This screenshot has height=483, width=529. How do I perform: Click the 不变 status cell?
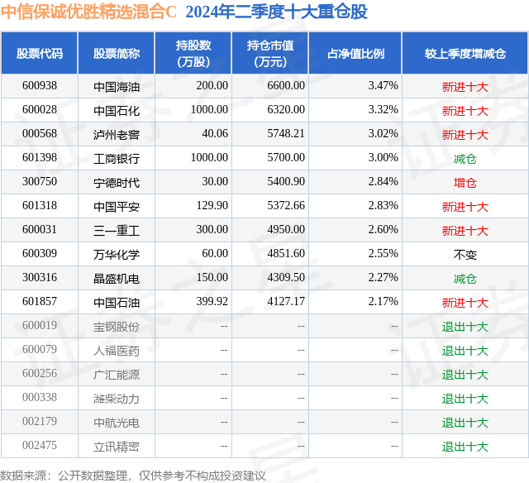coord(465,255)
